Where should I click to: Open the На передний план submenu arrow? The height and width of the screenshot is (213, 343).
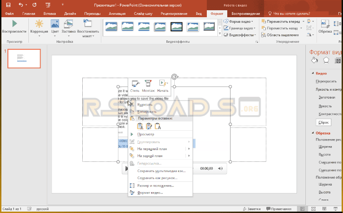pyautogui.click(x=189, y=149)
